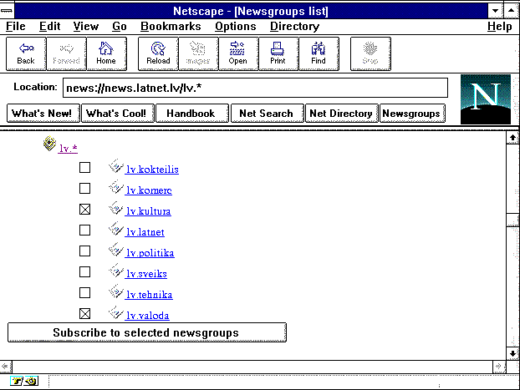The height and width of the screenshot is (390, 520).
Task: Open the Help menu
Action: [499, 27]
